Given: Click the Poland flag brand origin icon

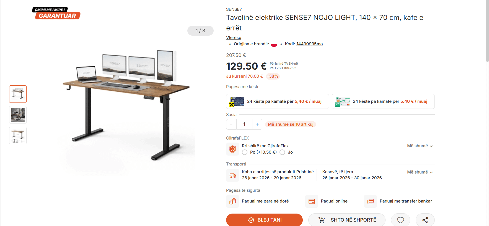Looking at the screenshot, I should click(x=274, y=44).
